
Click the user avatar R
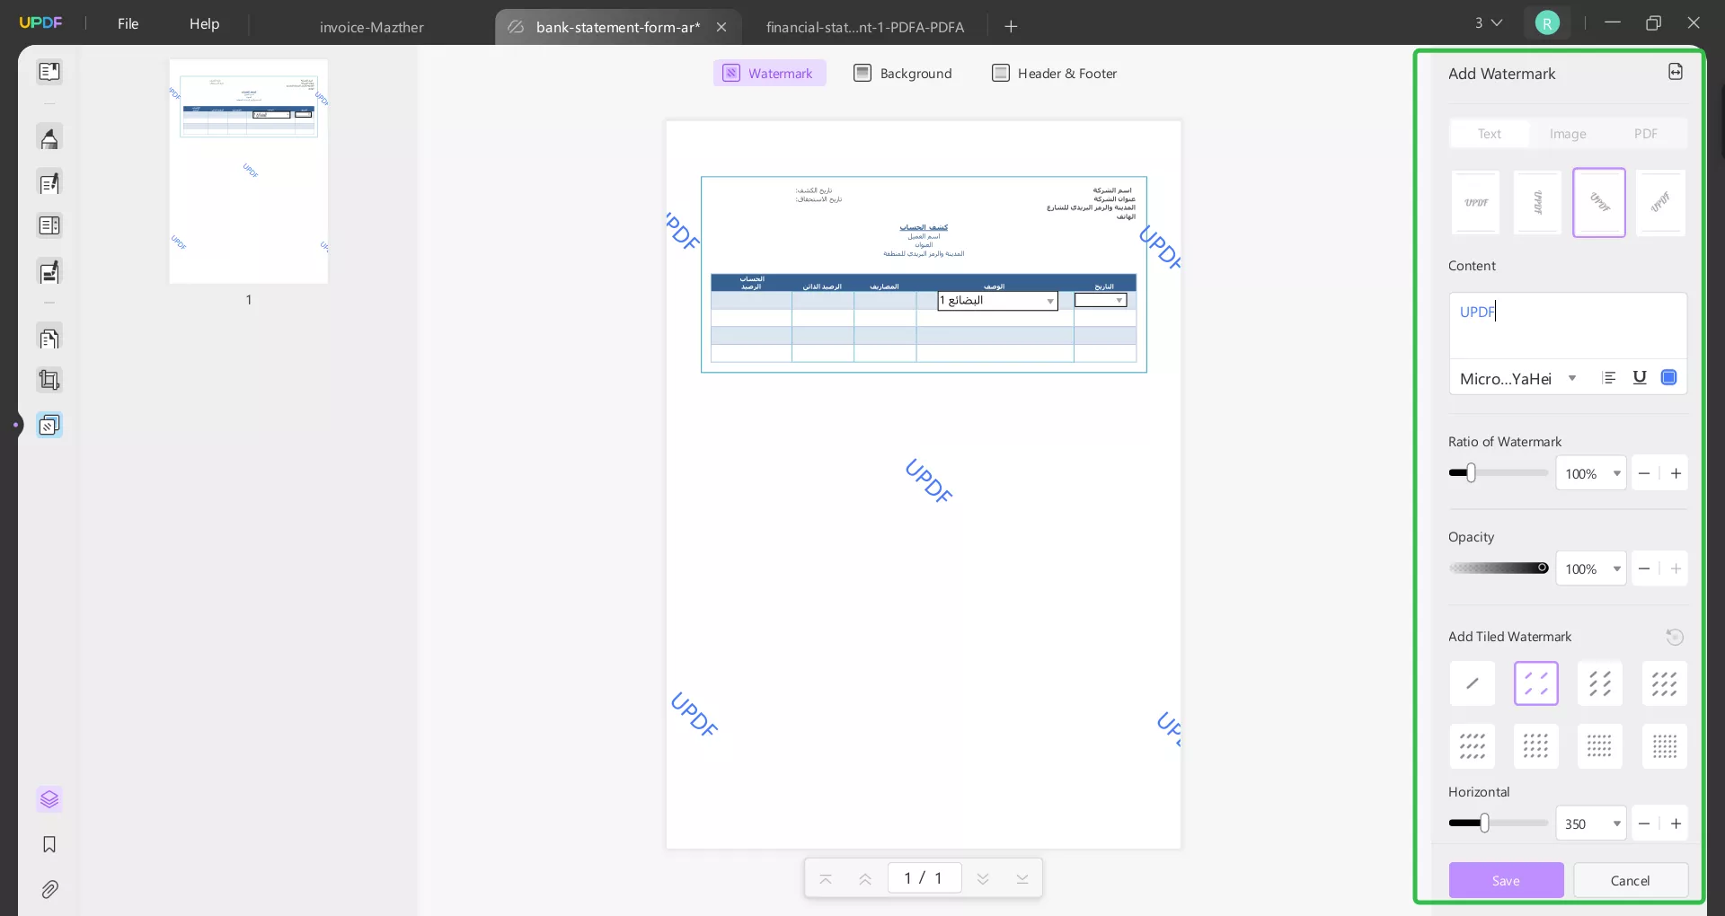1547,23
